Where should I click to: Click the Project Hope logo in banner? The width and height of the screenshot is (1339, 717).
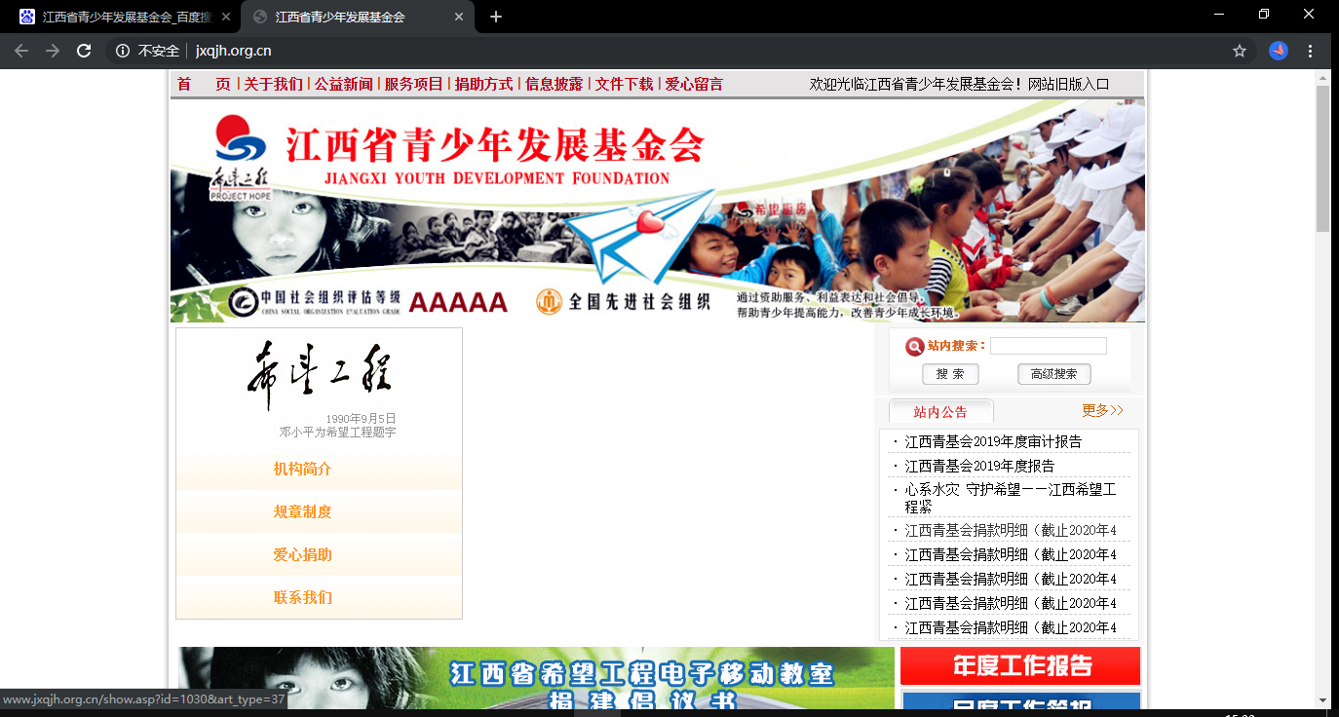[x=241, y=158]
